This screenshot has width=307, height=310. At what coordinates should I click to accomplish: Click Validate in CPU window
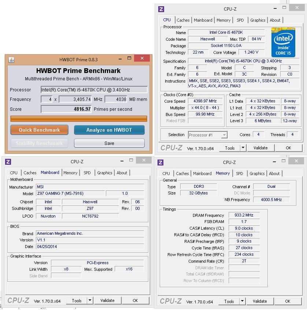pos(260,148)
